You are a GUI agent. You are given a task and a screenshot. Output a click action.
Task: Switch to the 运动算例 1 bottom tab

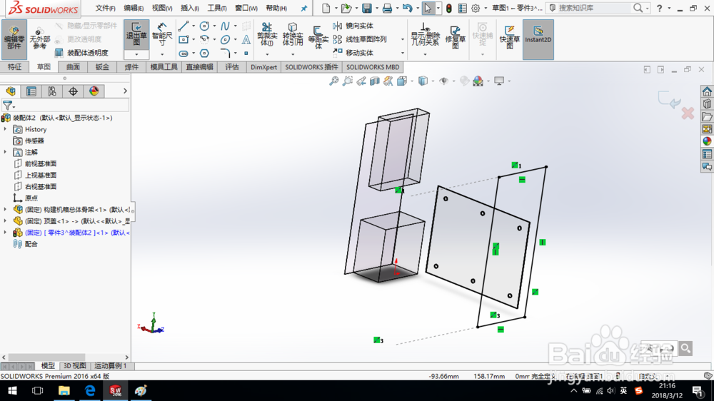pyautogui.click(x=111, y=366)
